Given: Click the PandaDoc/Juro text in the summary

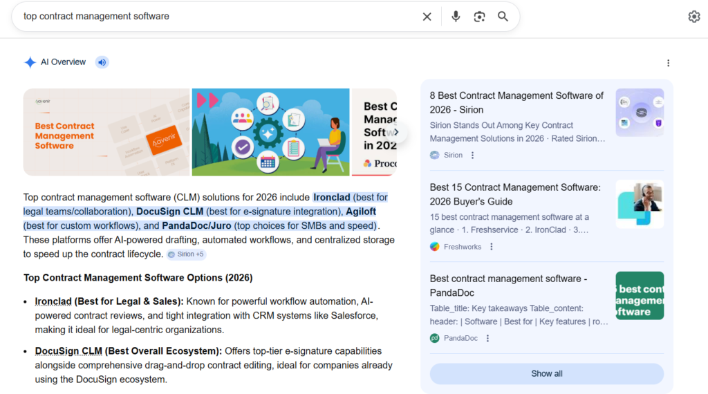Looking at the screenshot, I should (x=196, y=226).
